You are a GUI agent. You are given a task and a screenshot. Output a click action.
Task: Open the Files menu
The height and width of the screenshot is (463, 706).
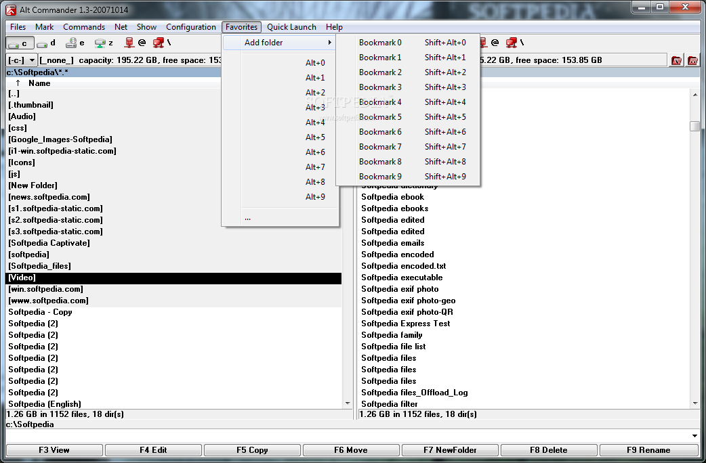[18, 27]
